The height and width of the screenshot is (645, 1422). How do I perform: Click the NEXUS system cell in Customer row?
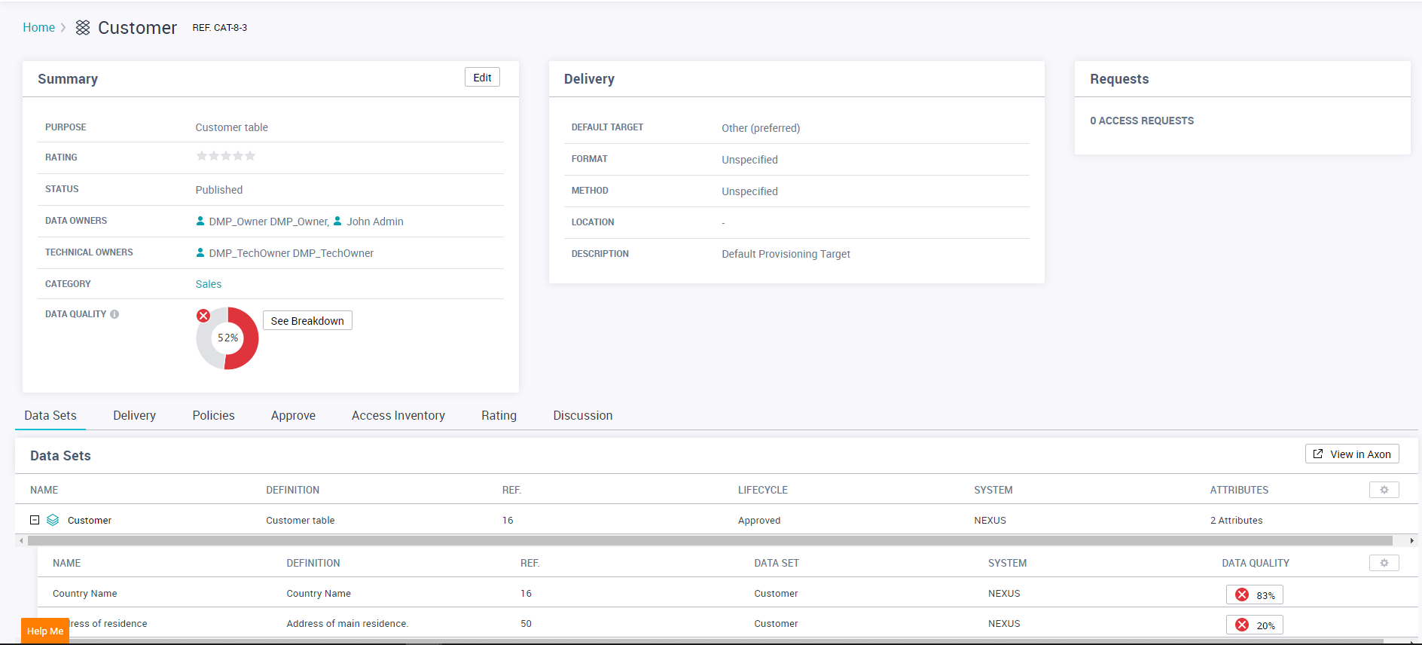pyautogui.click(x=990, y=520)
